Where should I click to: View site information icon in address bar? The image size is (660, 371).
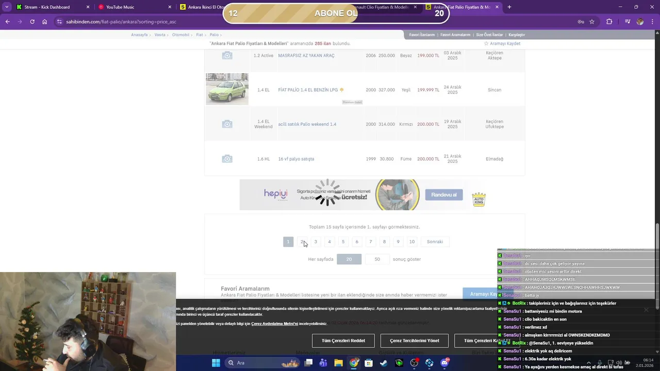click(59, 22)
